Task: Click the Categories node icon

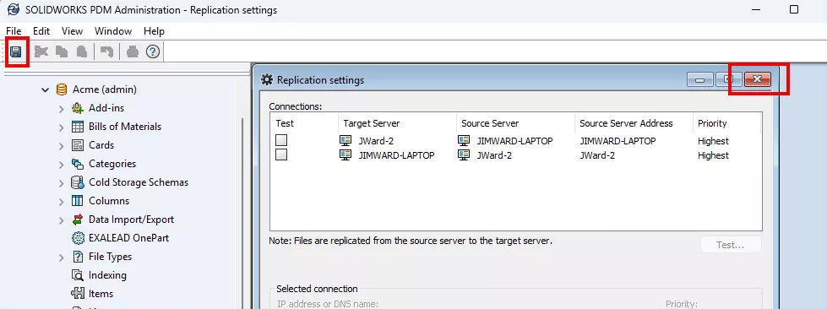Action: [x=78, y=164]
